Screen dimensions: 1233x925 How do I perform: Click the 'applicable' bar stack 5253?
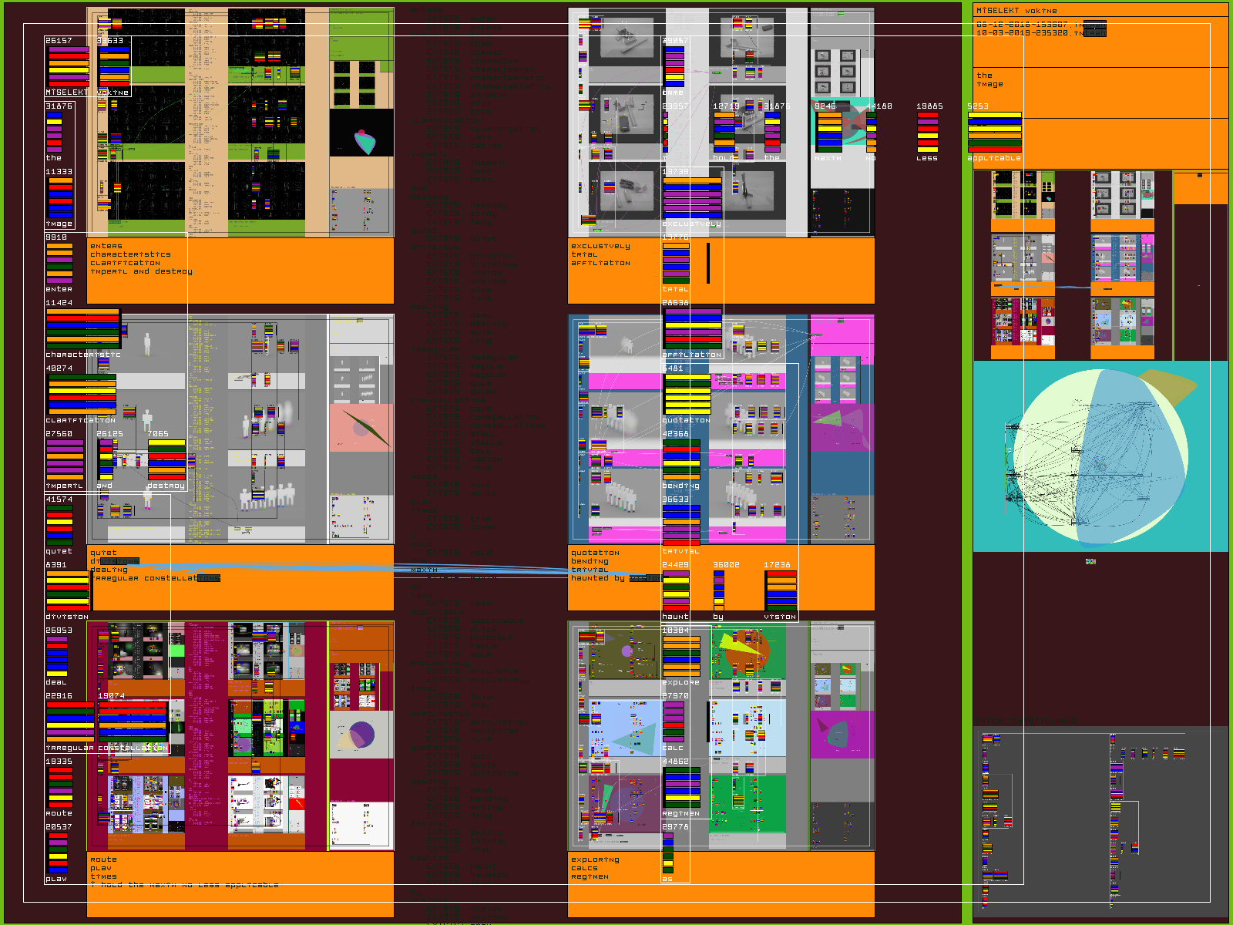click(994, 133)
